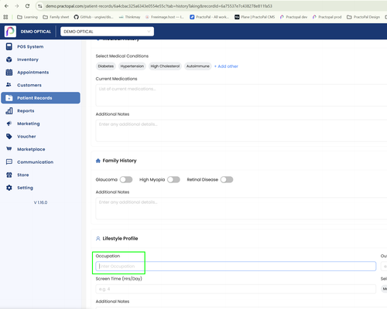The width and height of the screenshot is (387, 309).
Task: Click the Customers people icon
Action: click(9, 85)
